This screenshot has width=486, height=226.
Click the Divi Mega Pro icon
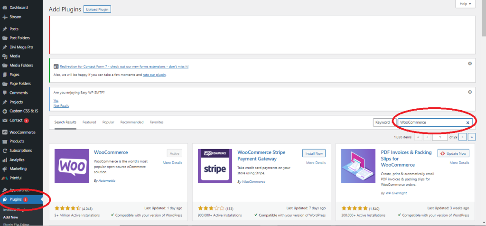[x=5, y=47]
